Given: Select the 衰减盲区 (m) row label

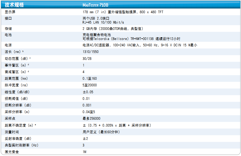Looking at the screenshot, I should 17,72.
